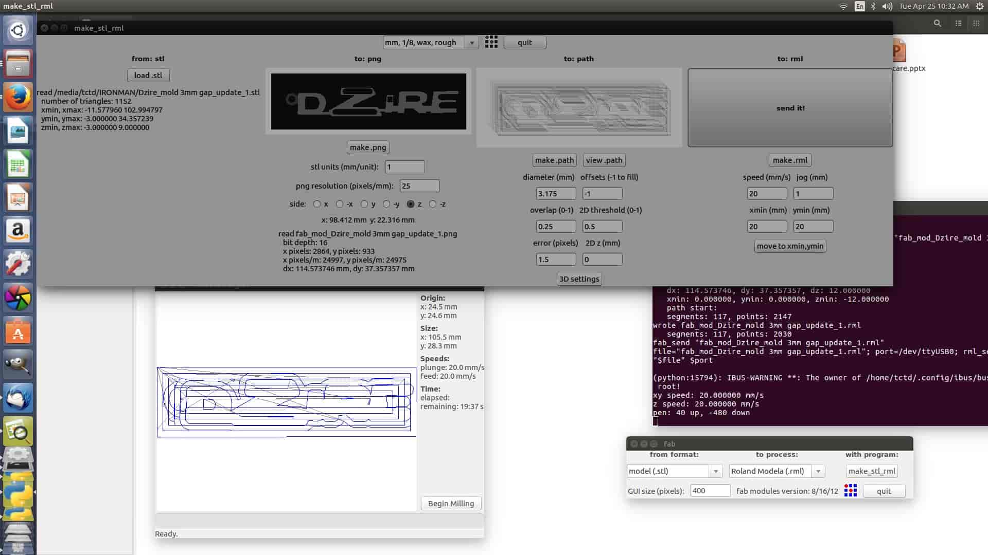The width and height of the screenshot is (988, 555).
Task: Click the make_stl_rml program button in fab
Action: click(872, 471)
